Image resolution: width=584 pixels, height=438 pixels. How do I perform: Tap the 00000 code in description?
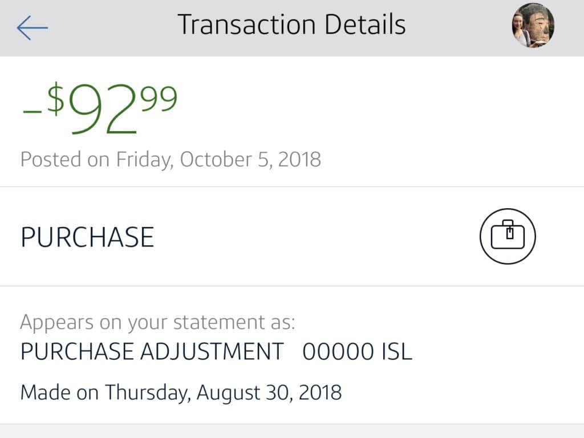pos(338,352)
